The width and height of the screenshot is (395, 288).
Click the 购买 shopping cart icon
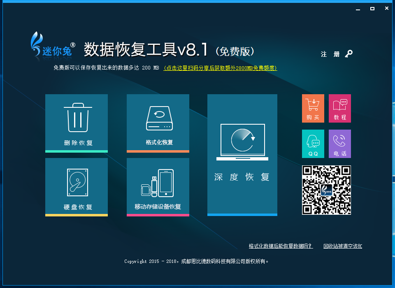click(x=313, y=108)
